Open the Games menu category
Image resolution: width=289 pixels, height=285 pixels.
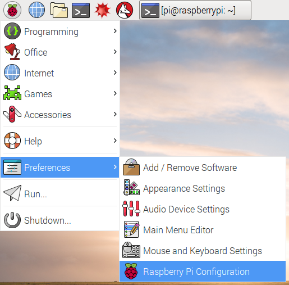[x=60, y=93]
